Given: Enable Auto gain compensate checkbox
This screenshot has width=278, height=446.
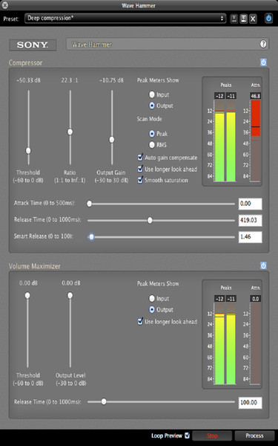Looking at the screenshot, I should coord(140,158).
